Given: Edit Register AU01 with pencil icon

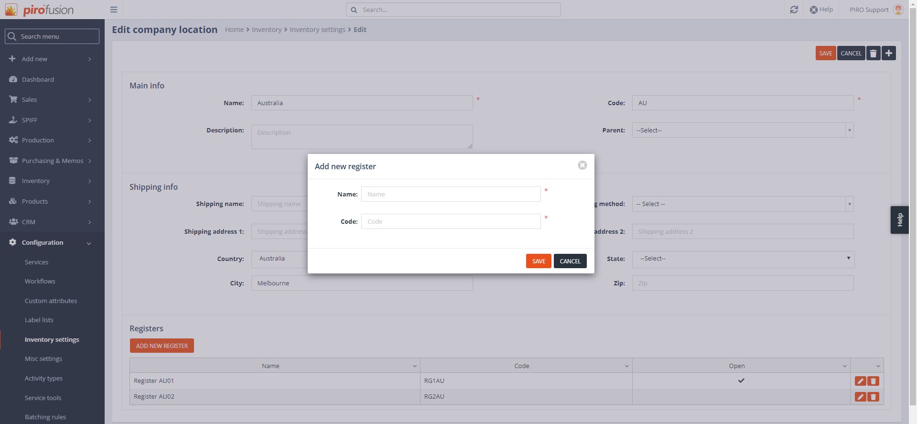Looking at the screenshot, I should pyautogui.click(x=860, y=381).
